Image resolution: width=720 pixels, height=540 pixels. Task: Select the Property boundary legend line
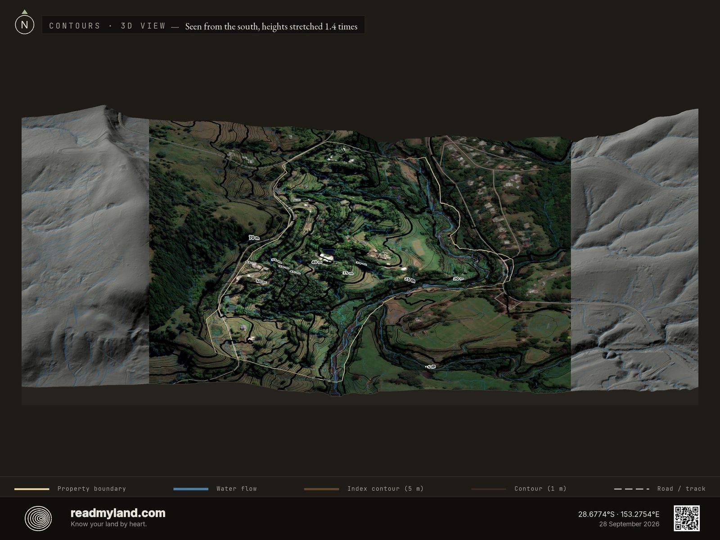coord(32,489)
